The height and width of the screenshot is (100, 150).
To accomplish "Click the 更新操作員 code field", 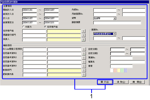I will tap(35, 74).
